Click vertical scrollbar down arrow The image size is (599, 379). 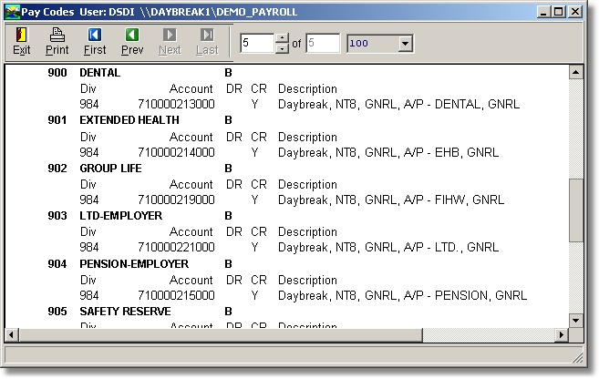click(x=575, y=320)
